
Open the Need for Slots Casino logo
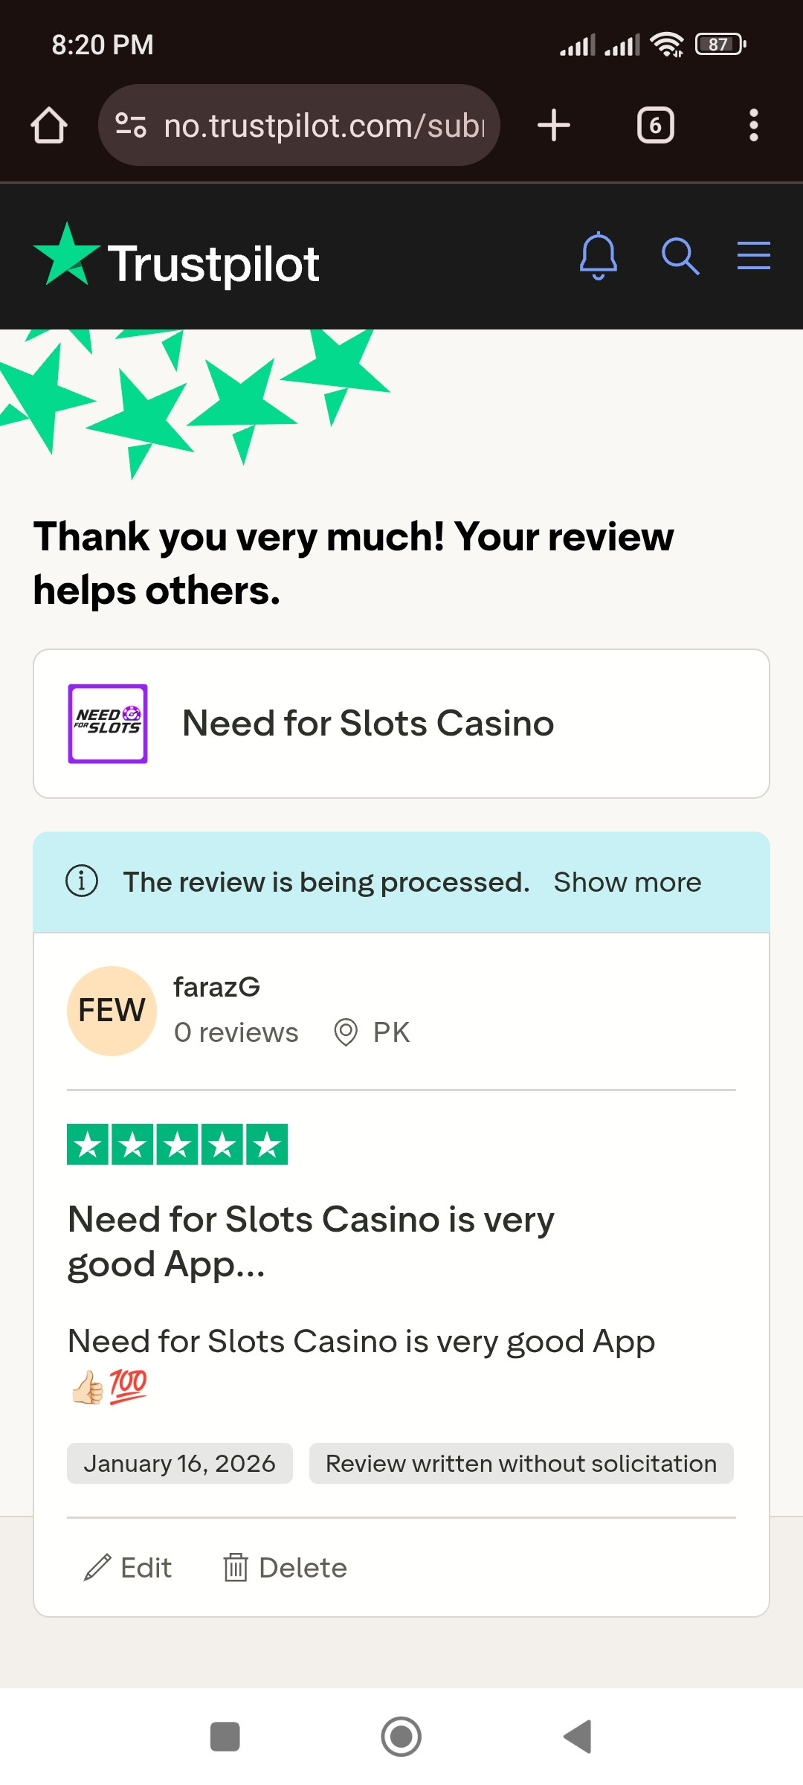[108, 724]
